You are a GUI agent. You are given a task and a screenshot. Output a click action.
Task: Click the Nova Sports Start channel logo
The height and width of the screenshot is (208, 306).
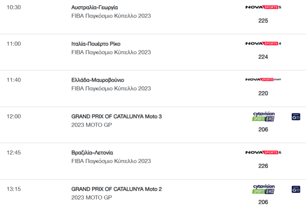point(263,79)
